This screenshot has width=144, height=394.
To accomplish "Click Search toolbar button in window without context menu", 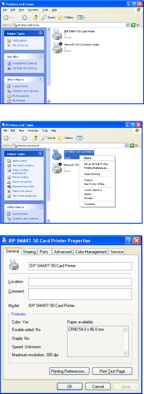I will pos(49,17).
